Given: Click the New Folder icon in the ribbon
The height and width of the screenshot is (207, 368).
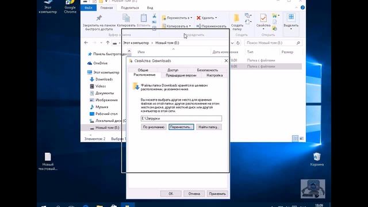Looking at the screenshot, I should 236,18.
